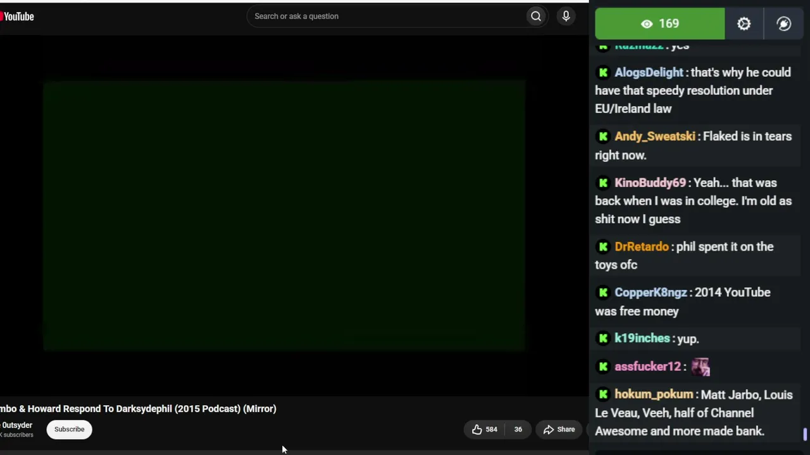Click the 36 dislike count

tap(518, 429)
